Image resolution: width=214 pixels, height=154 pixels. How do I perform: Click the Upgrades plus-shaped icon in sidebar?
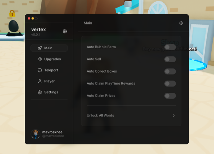(x=40, y=59)
